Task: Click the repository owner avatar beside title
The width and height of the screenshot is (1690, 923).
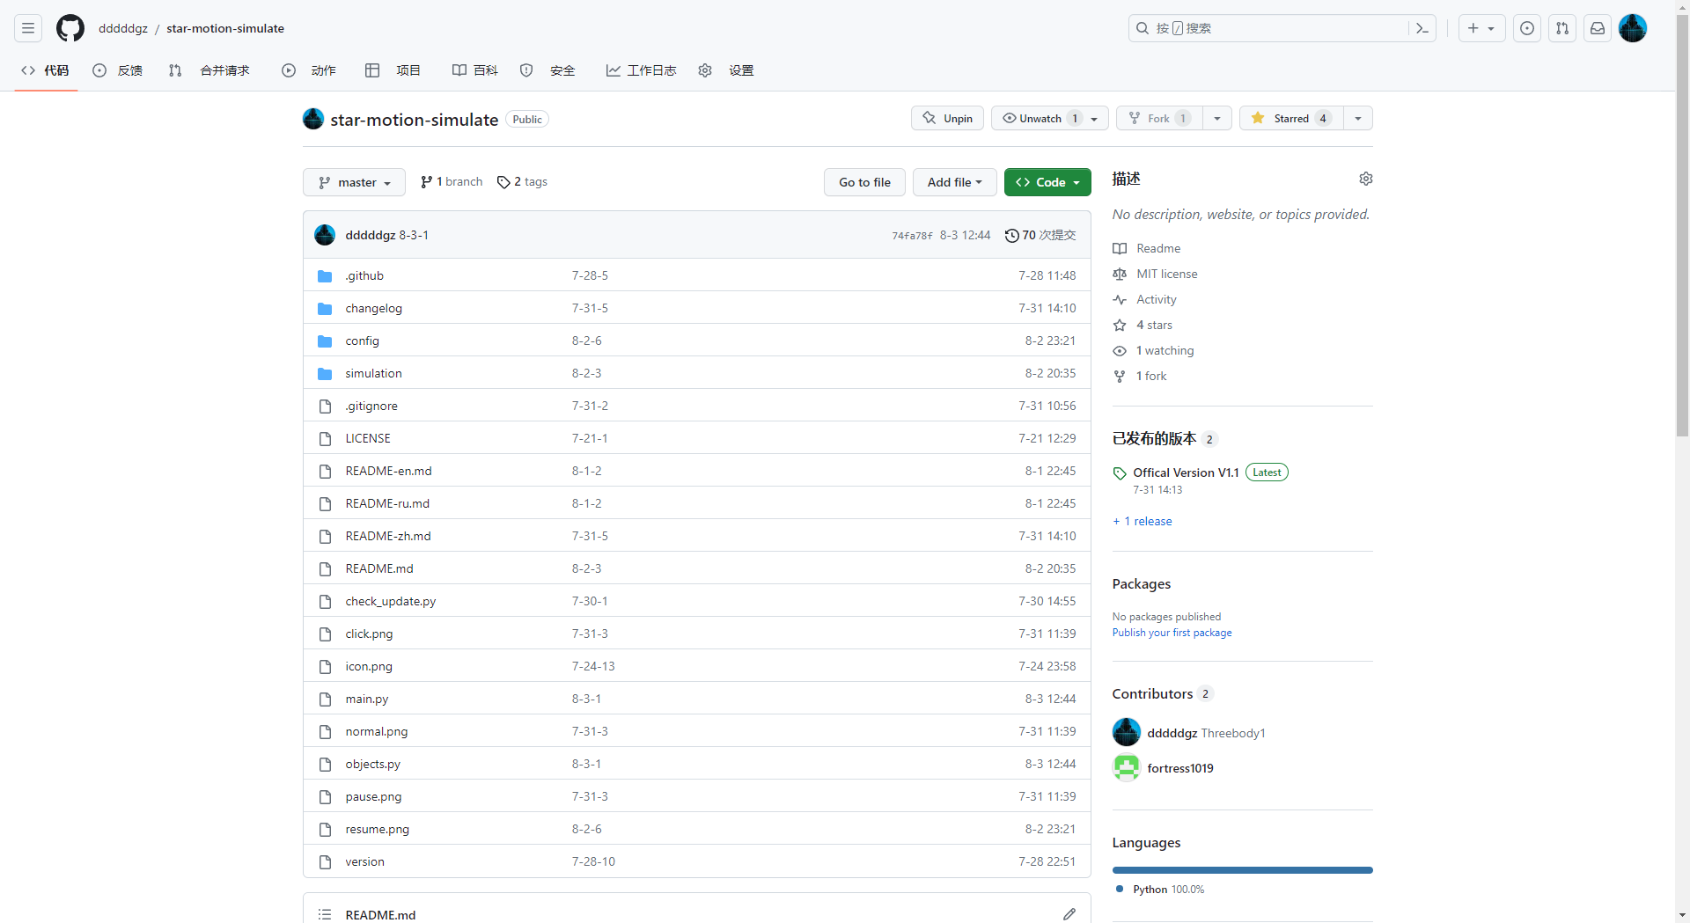Action: pyautogui.click(x=313, y=119)
